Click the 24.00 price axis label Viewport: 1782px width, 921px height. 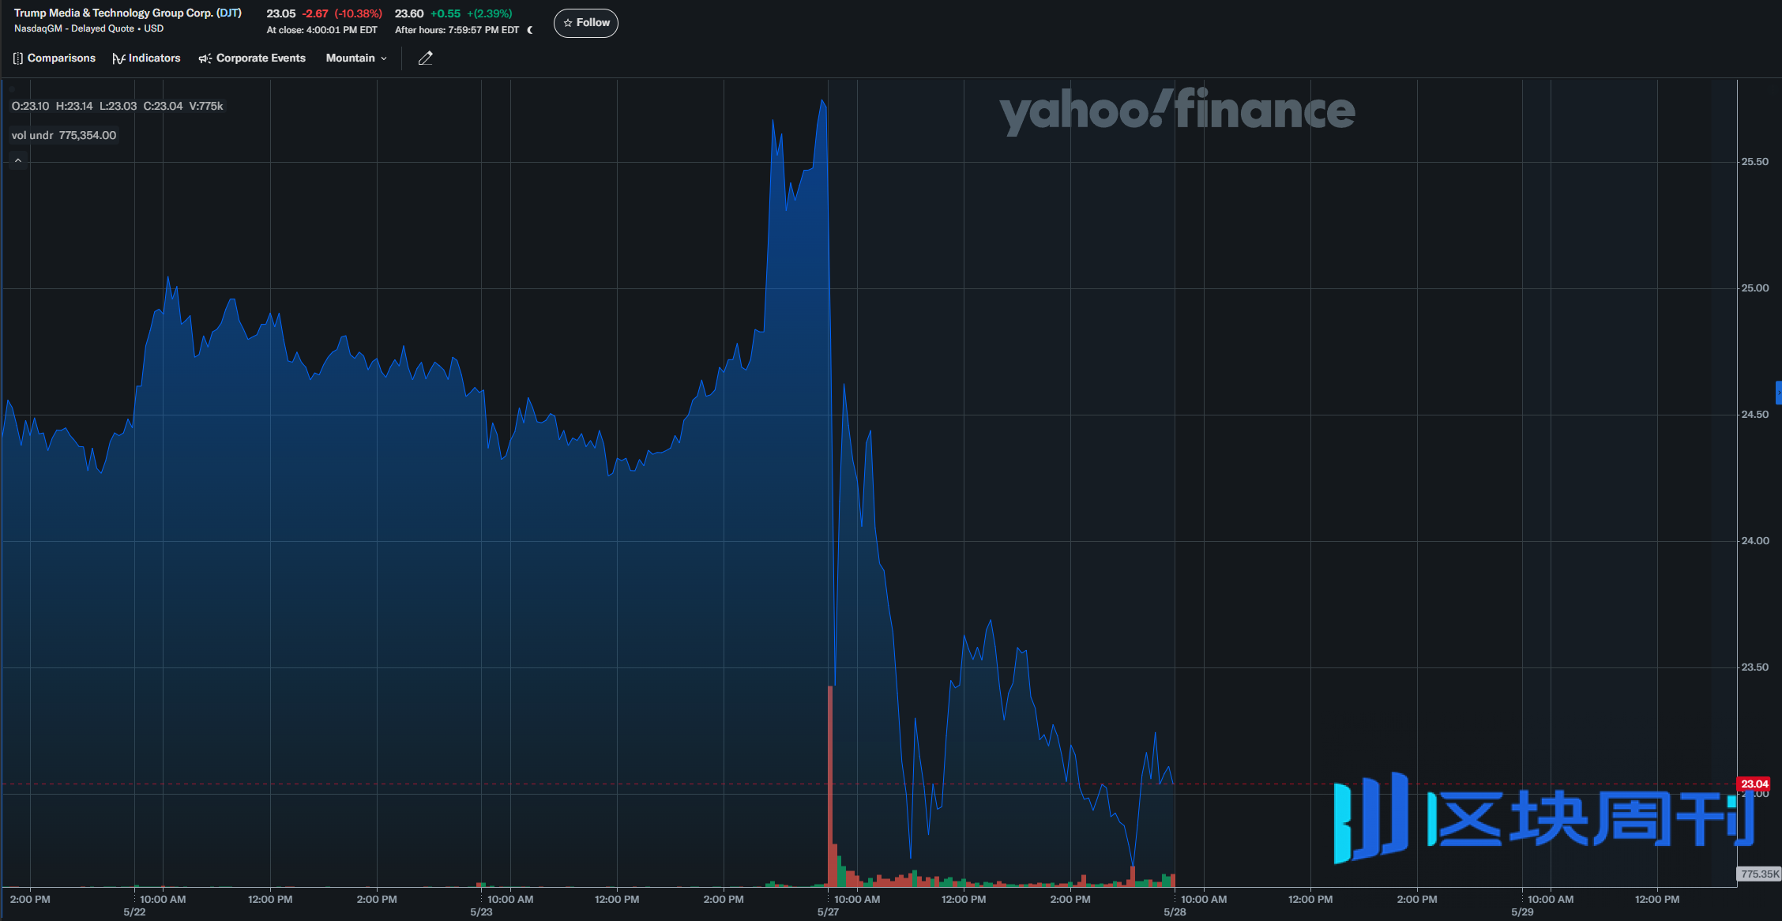coord(1754,541)
